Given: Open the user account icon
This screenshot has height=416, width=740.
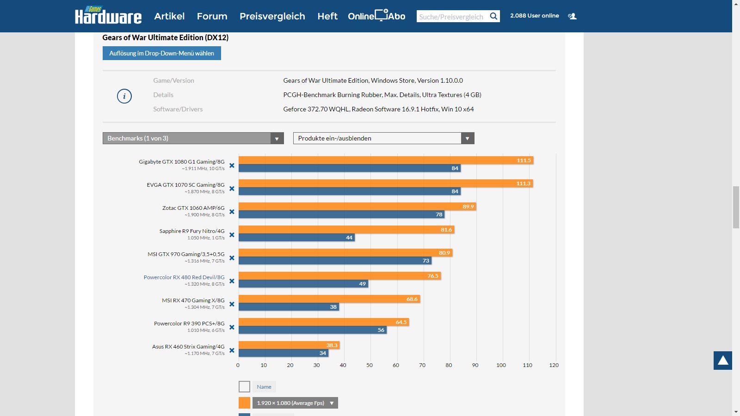Looking at the screenshot, I should pyautogui.click(x=573, y=16).
